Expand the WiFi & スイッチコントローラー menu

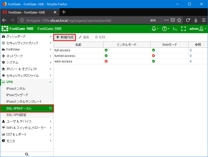tap(26, 128)
